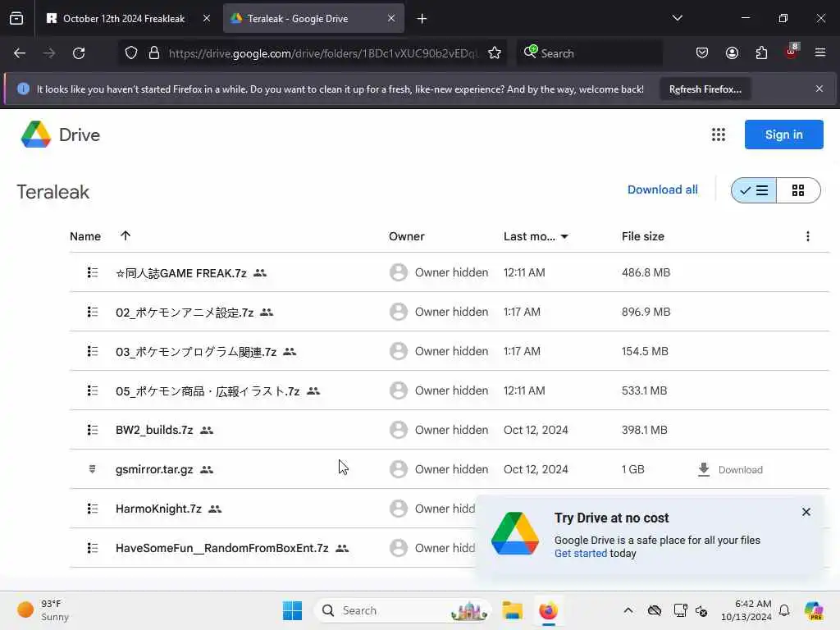The image size is (840, 630).
Task: Close the Teraleak - Google Drive tab
Action: coord(391,18)
